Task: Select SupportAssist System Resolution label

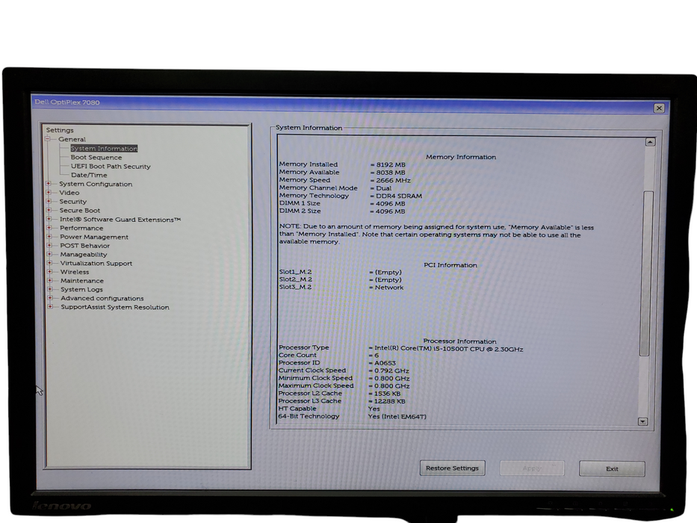Action: tap(115, 307)
